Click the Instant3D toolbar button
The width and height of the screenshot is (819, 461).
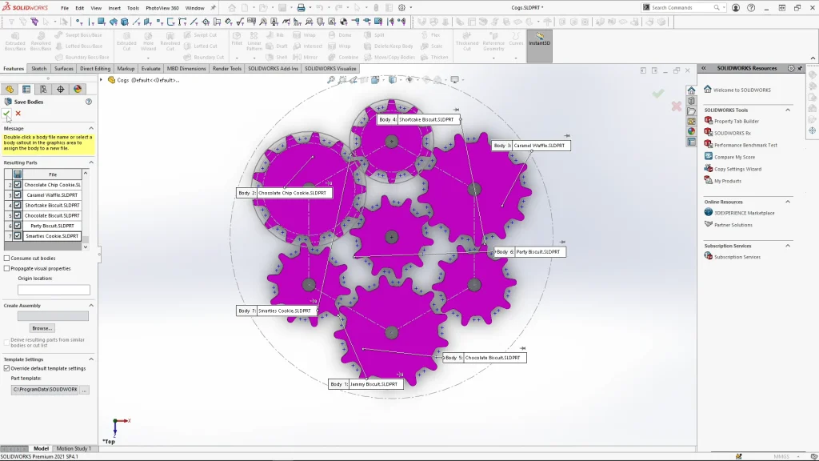pos(539,40)
